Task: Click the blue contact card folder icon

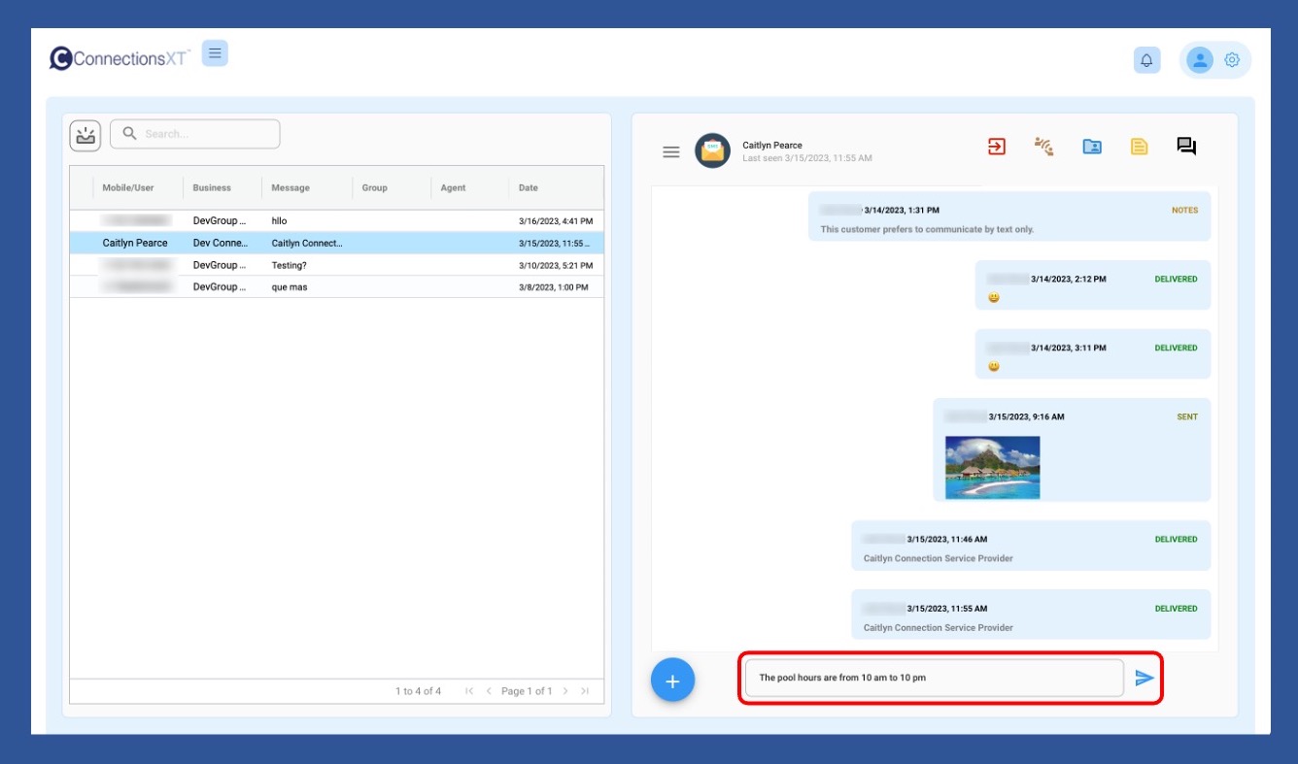Action: coord(1092,147)
